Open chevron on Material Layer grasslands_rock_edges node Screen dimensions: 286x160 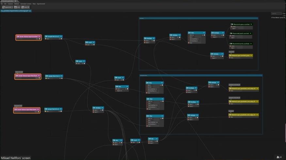pyautogui.click(x=257, y=115)
